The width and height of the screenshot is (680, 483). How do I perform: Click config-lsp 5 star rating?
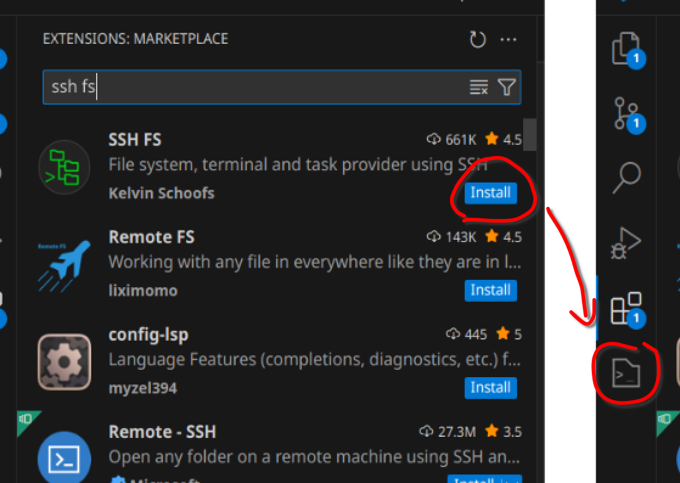509,335
